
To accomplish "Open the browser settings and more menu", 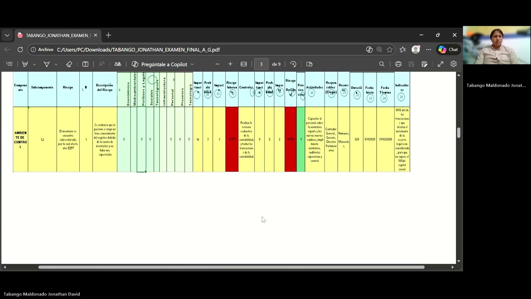I will (x=429, y=49).
